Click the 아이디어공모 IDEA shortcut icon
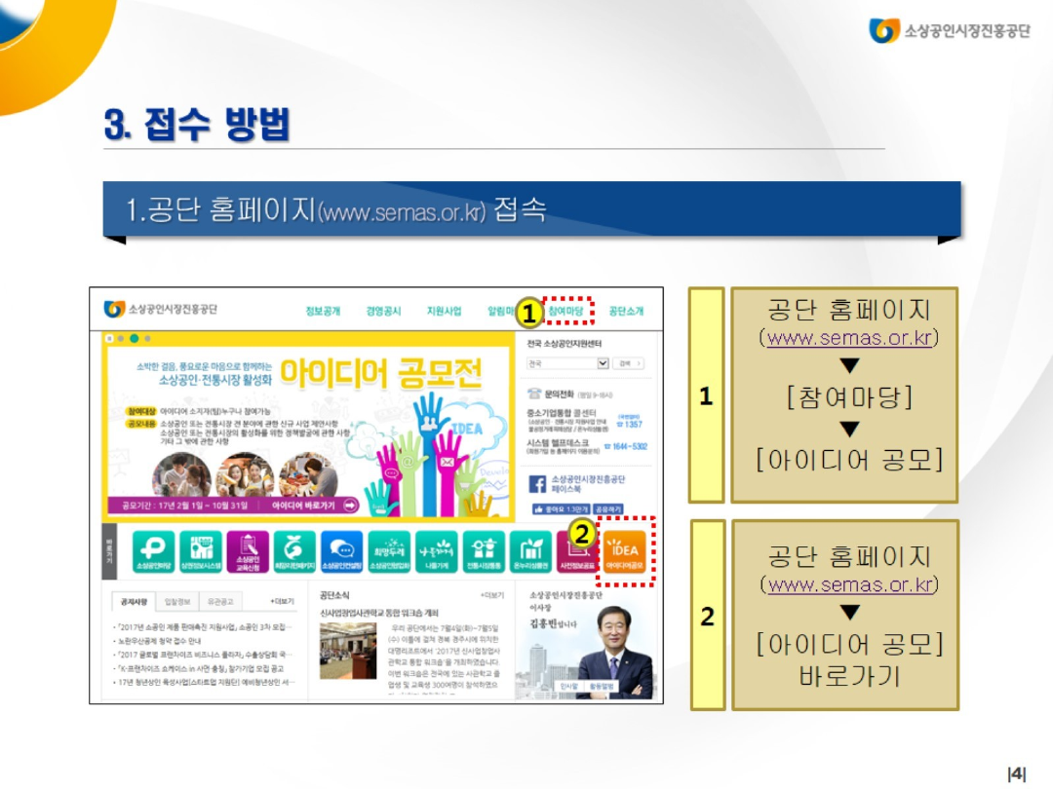This screenshot has height=789, width=1053. pyautogui.click(x=625, y=551)
